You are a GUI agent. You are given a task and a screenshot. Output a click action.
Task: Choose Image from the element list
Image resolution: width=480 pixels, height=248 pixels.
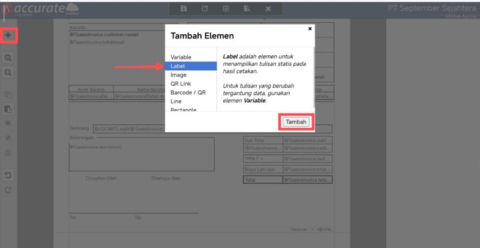pyautogui.click(x=178, y=75)
